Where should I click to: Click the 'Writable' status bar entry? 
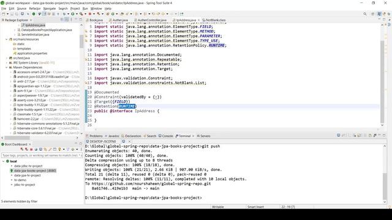[218, 207]
